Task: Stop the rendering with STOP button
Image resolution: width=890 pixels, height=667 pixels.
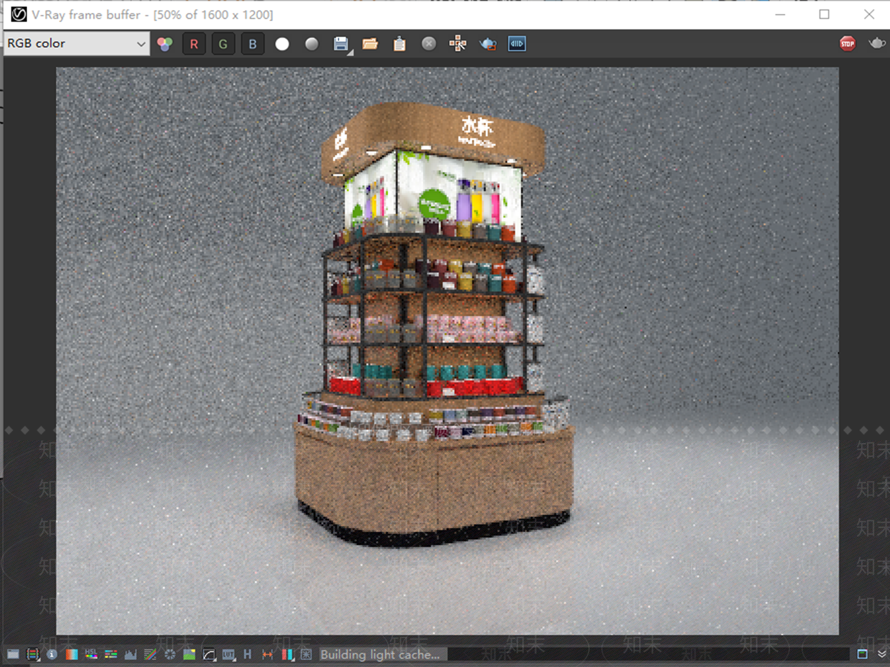Action: coord(847,43)
